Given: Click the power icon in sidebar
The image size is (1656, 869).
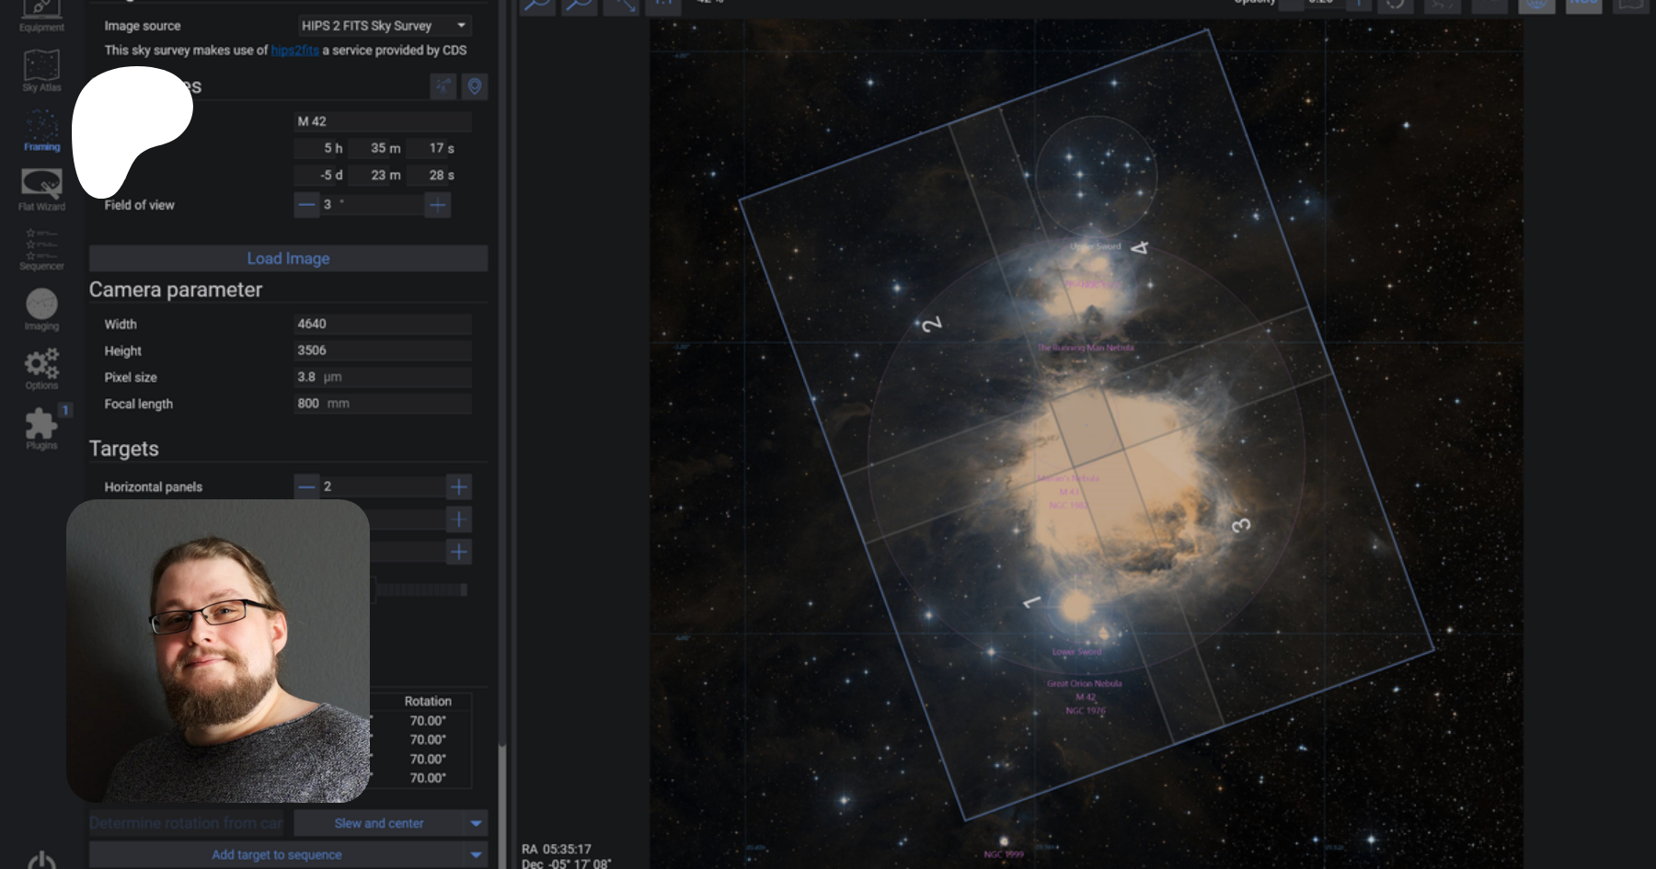Looking at the screenshot, I should tap(41, 862).
